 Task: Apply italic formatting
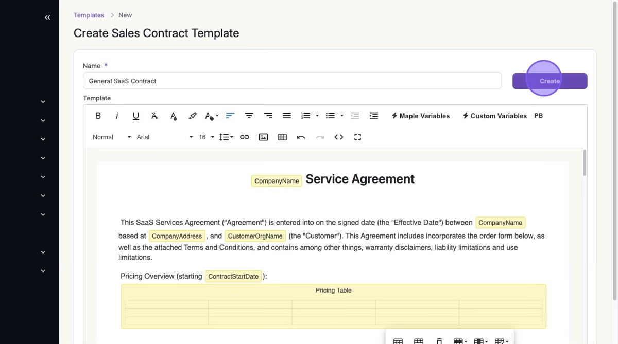[x=117, y=116]
